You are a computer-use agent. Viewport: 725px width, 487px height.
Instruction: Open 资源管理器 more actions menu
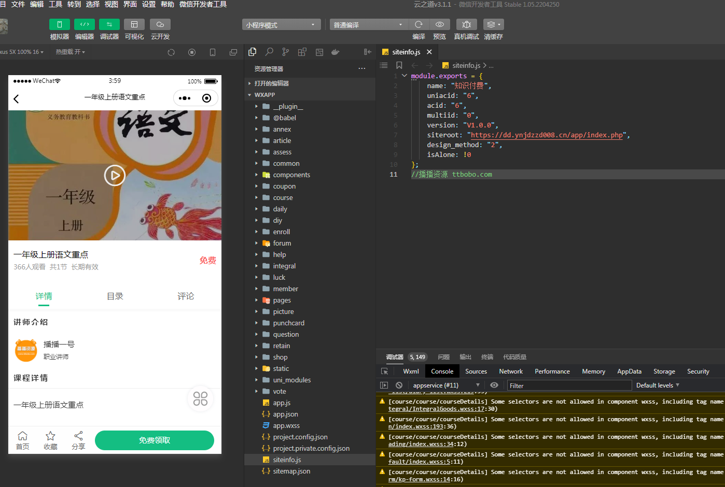(362, 68)
